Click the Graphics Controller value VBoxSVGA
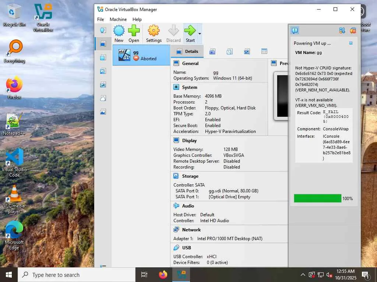Screen dimensions: 377x282 click(234, 155)
